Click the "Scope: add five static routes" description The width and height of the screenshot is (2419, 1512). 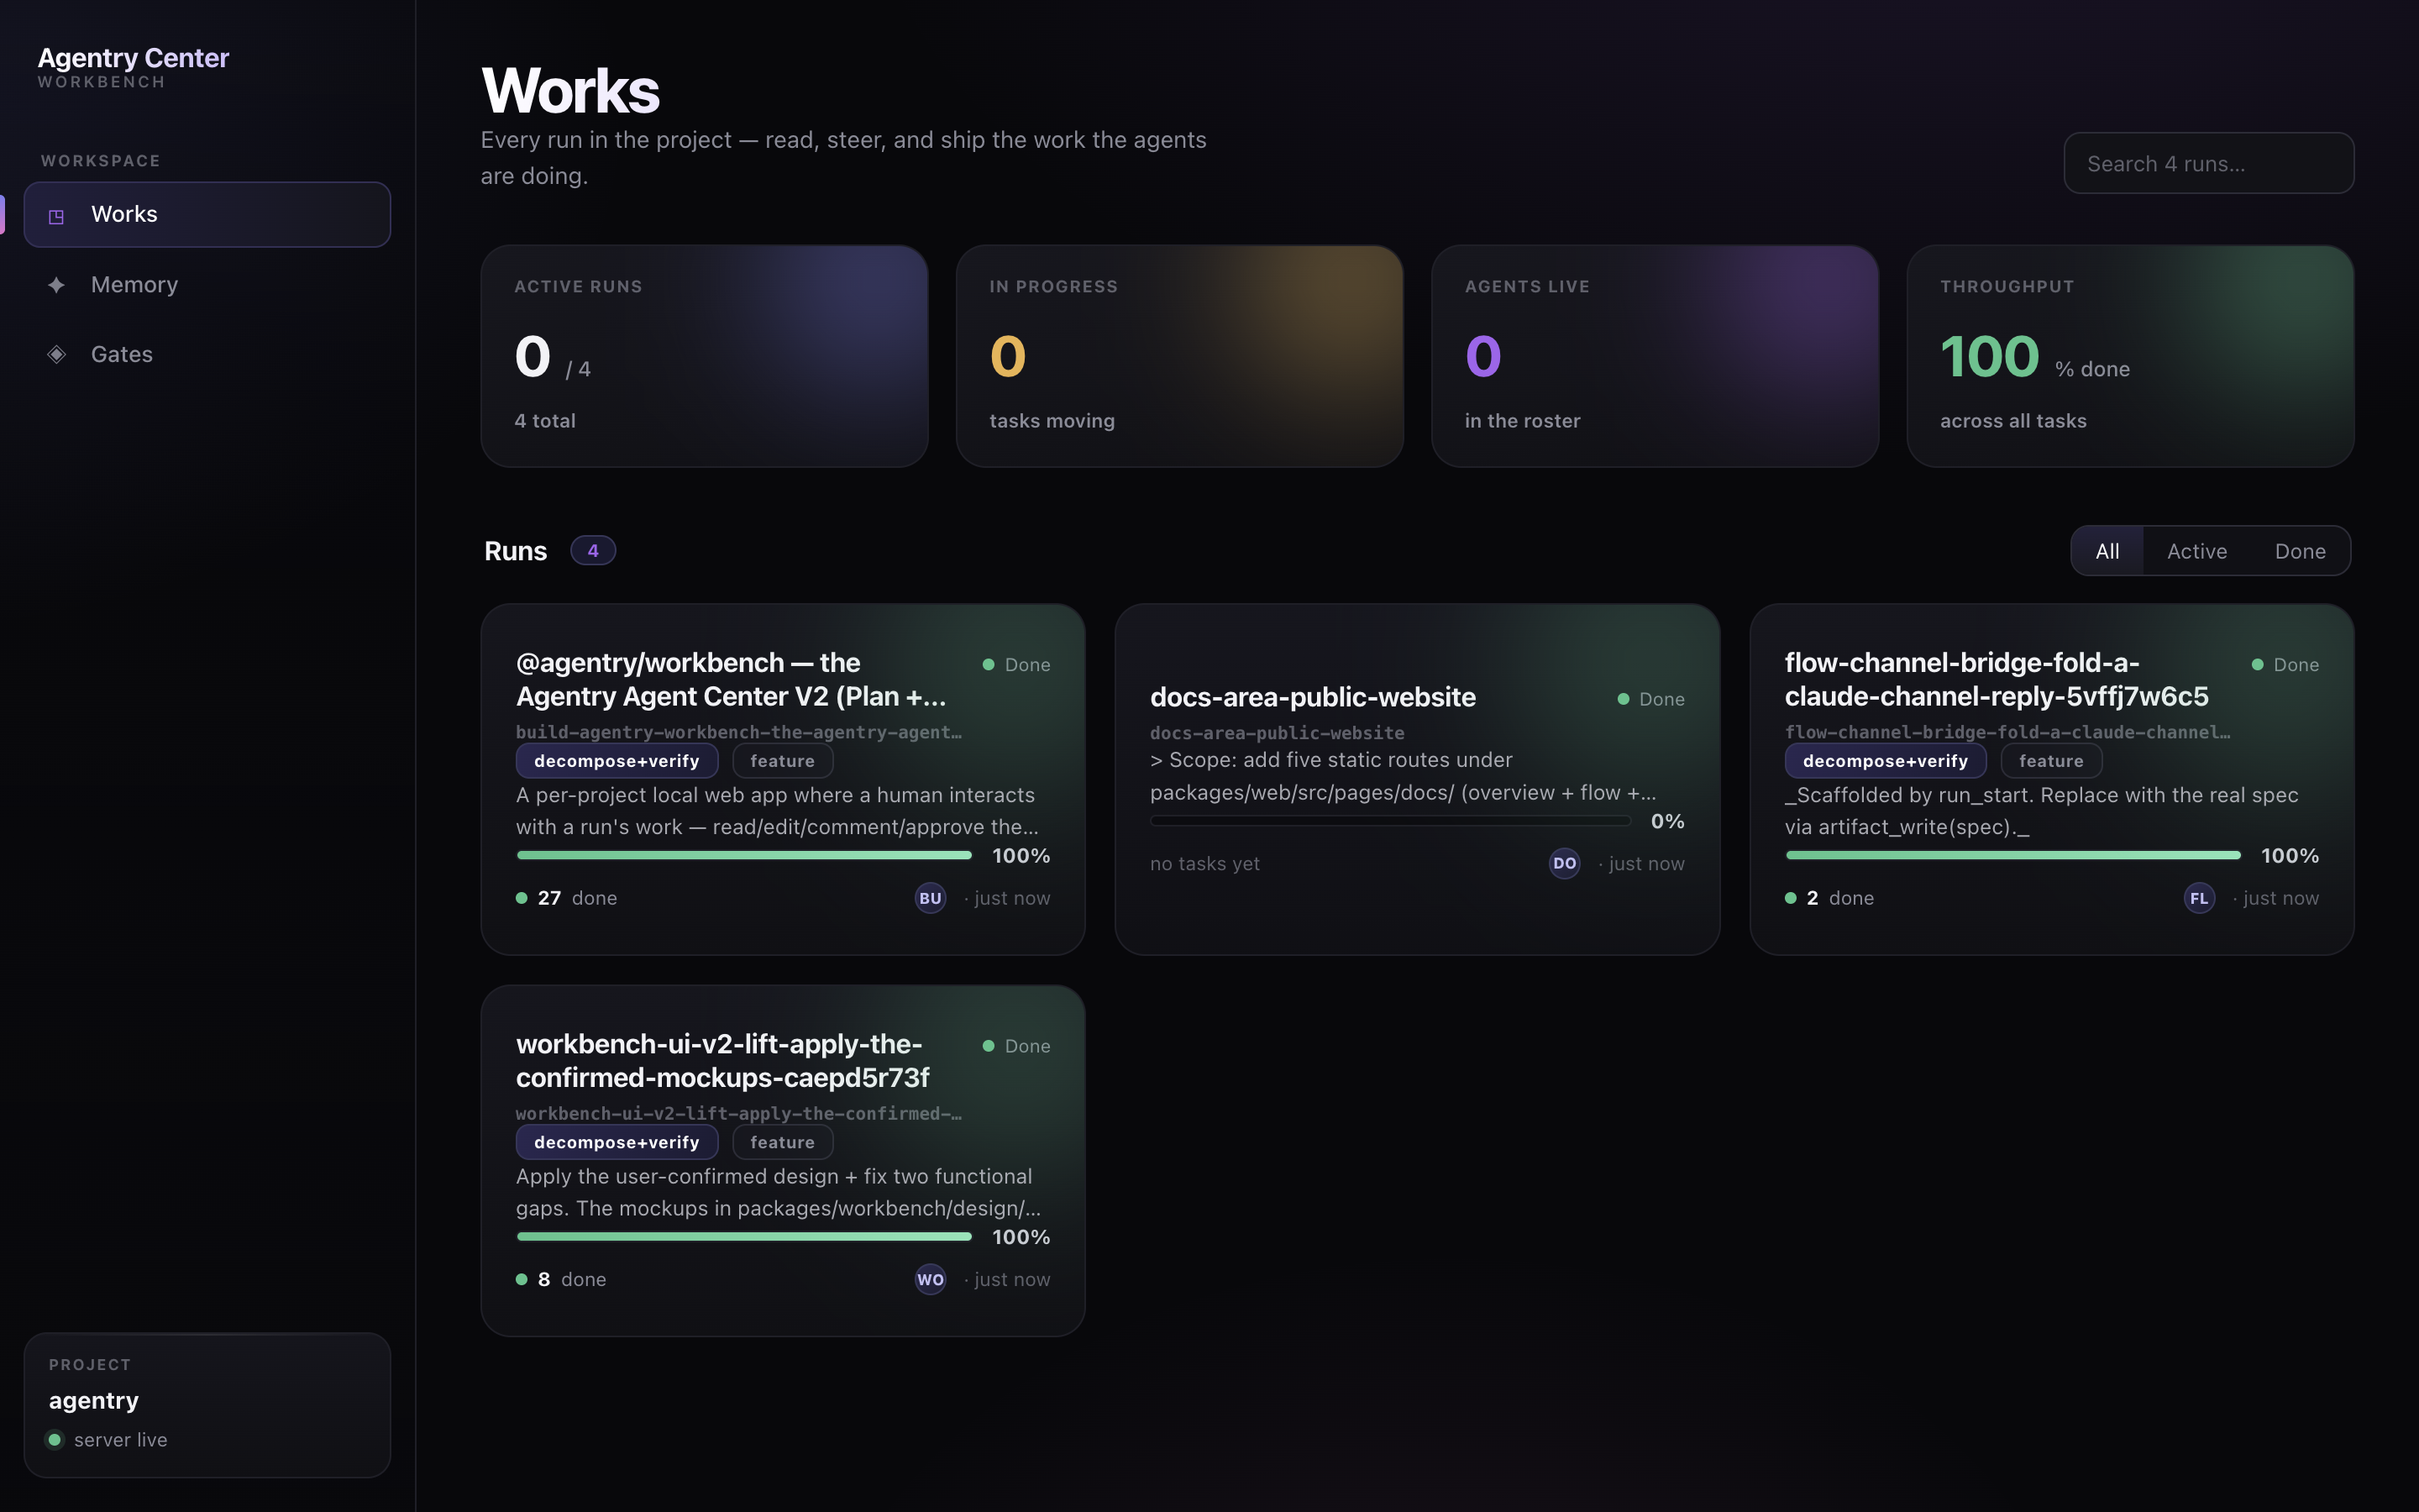click(1403, 776)
